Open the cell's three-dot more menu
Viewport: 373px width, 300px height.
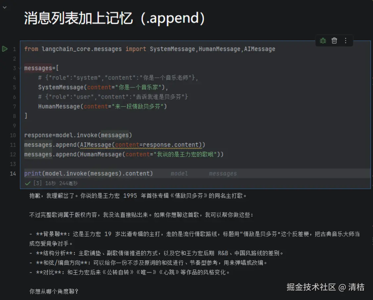(346, 41)
